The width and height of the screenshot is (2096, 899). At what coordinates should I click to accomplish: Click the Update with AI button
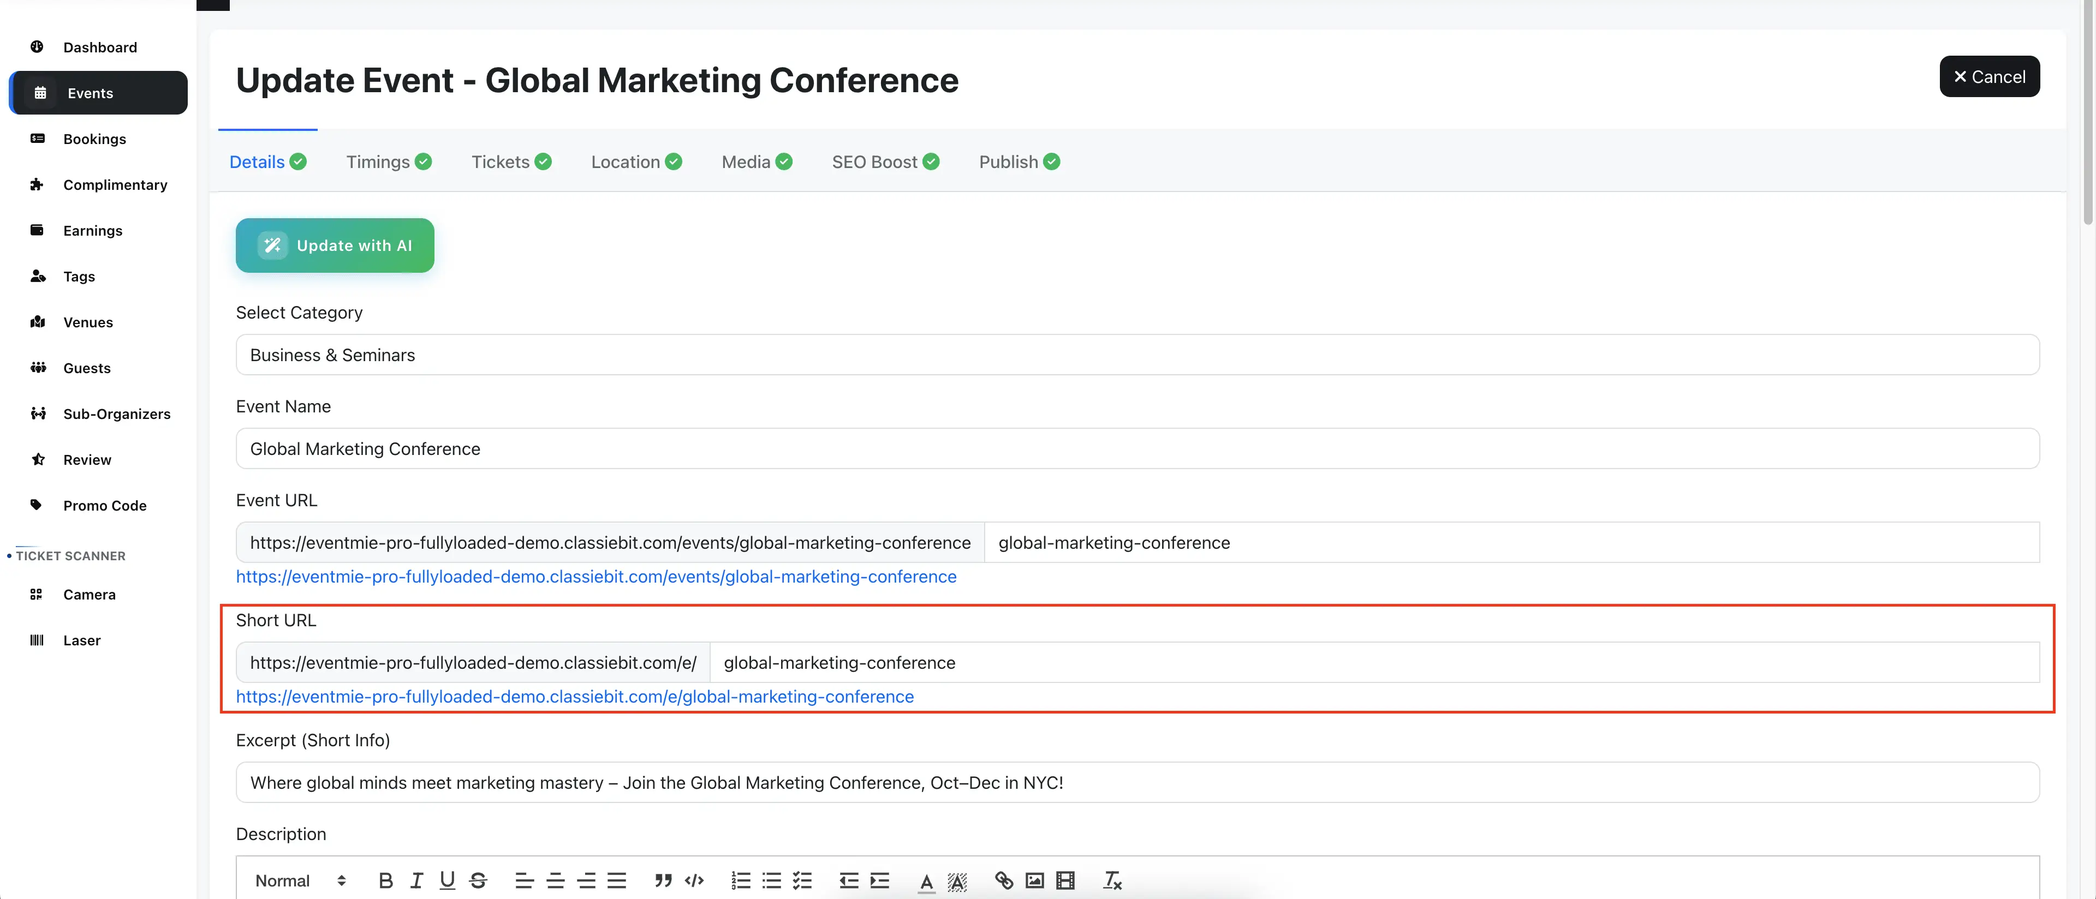click(335, 245)
